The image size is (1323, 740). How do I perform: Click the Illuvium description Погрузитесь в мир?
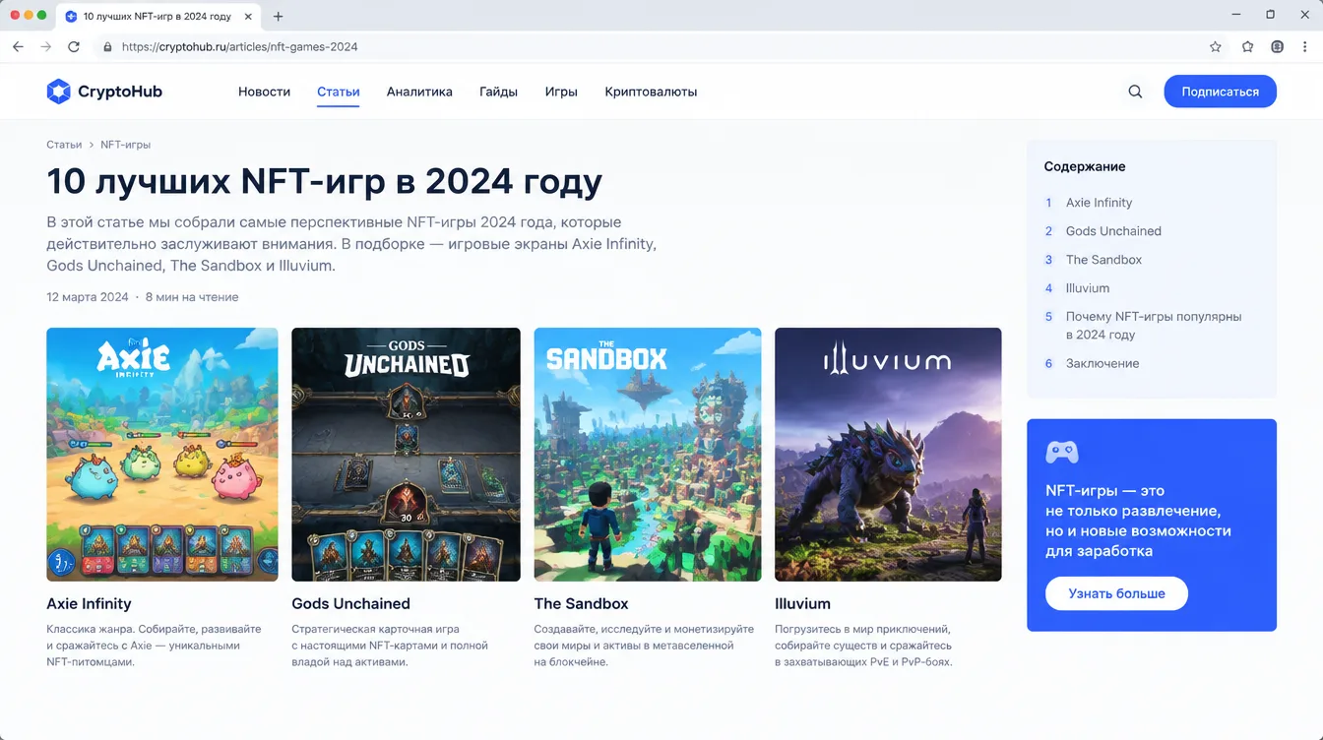(863, 646)
